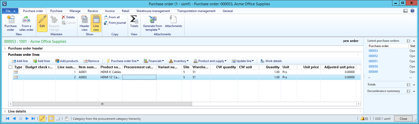The height and width of the screenshot is (124, 419).
Task: Open Generate from template dropdown
Action: point(153,23)
